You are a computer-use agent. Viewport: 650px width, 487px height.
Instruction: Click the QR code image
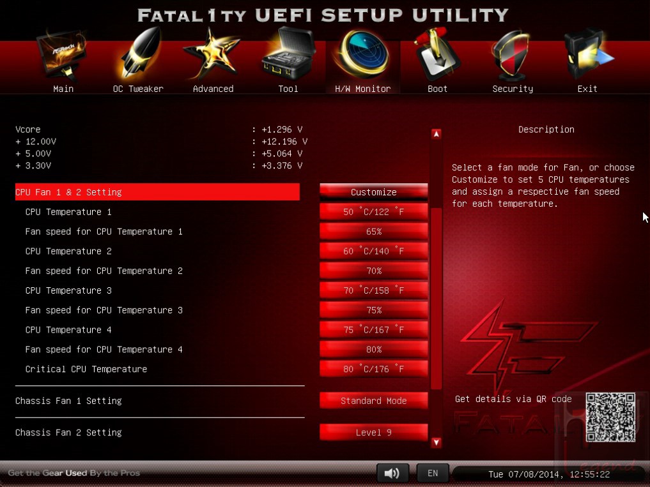[610, 417]
